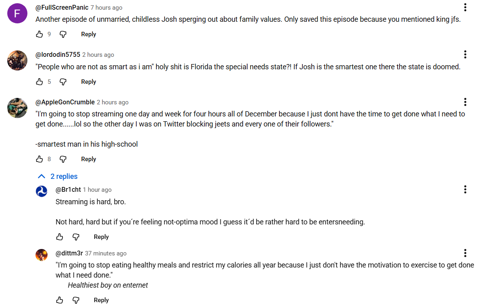Screen dimensions: 479x307
Task: Collapse the 2 replies thread
Action: (x=57, y=176)
